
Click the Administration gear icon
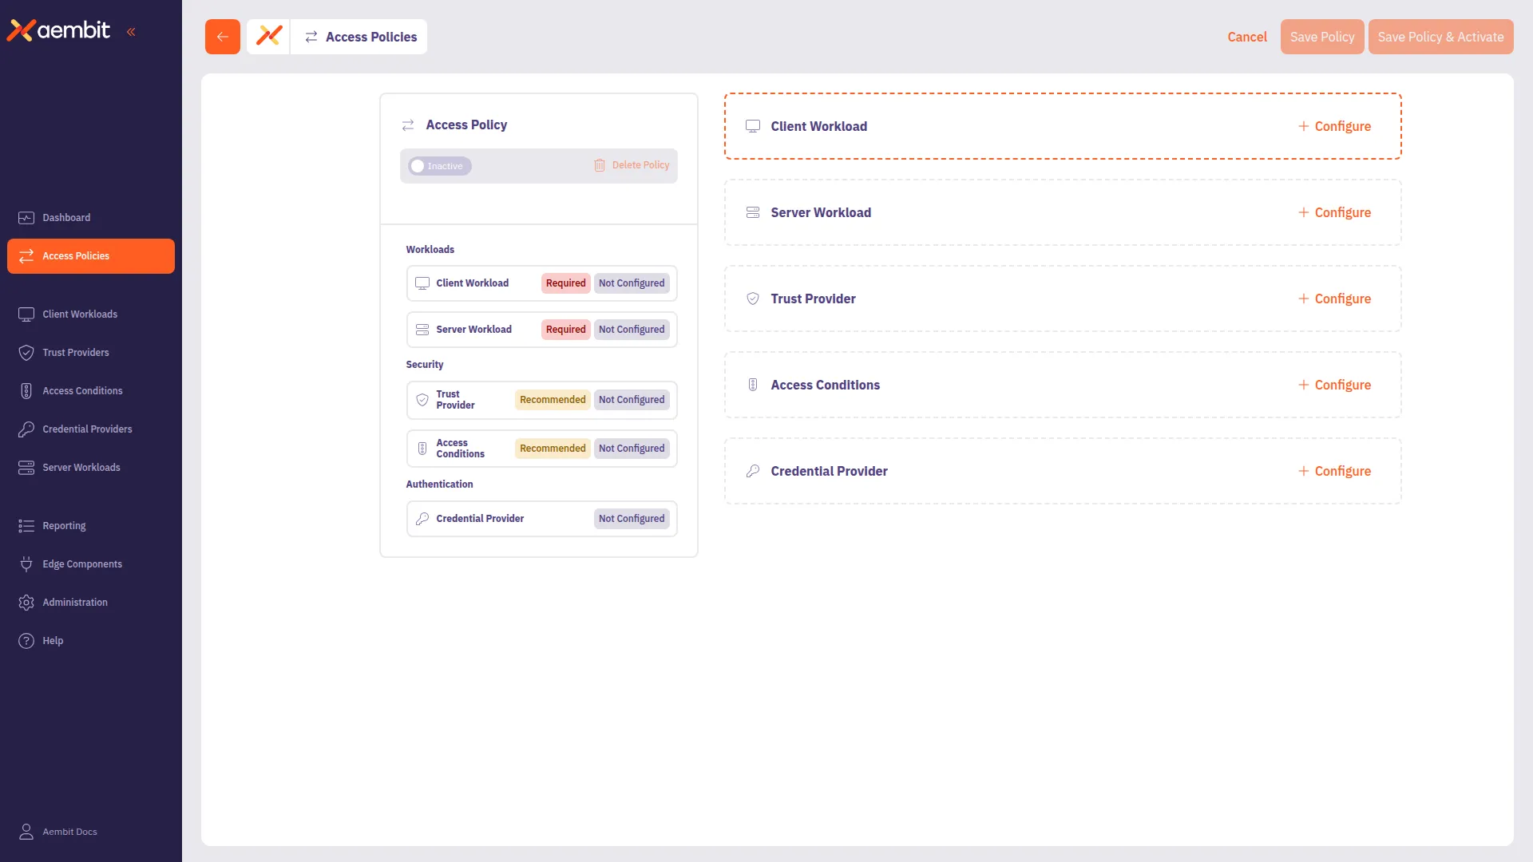[x=26, y=603]
